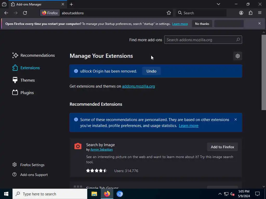Open Armin Sebastian author link
Image resolution: width=266 pixels, height=199 pixels.
102,150
